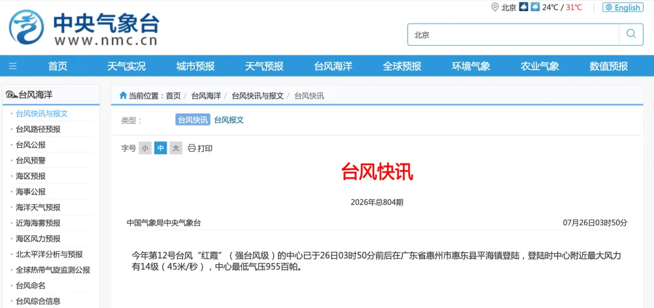Switch to 台风报文 type
This screenshot has width=654, height=308.
pyautogui.click(x=229, y=120)
